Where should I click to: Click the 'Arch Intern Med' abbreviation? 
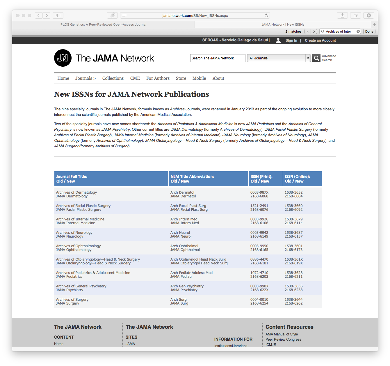click(184, 219)
